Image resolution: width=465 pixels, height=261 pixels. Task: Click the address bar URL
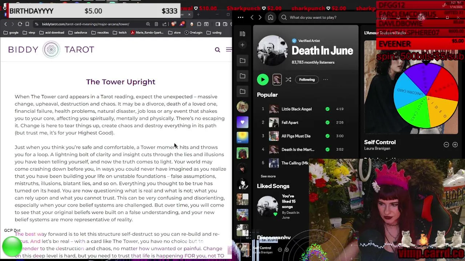coord(85,24)
